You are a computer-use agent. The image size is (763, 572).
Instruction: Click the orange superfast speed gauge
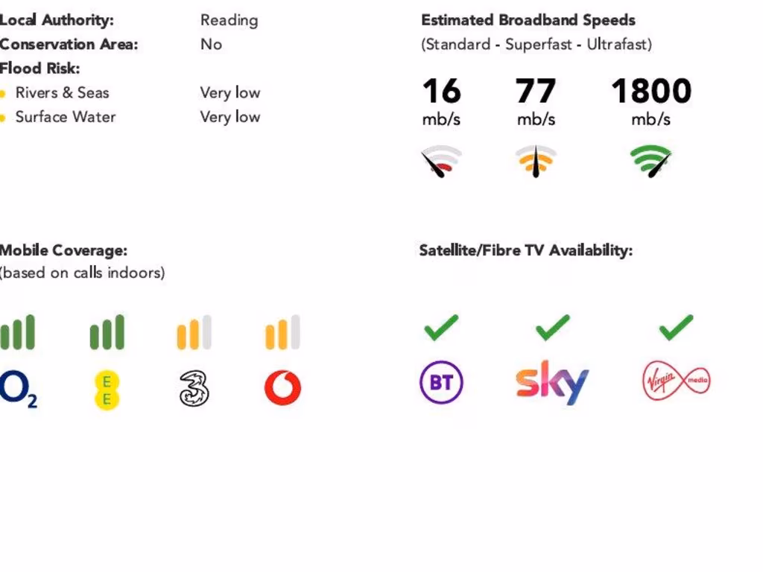pyautogui.click(x=536, y=161)
